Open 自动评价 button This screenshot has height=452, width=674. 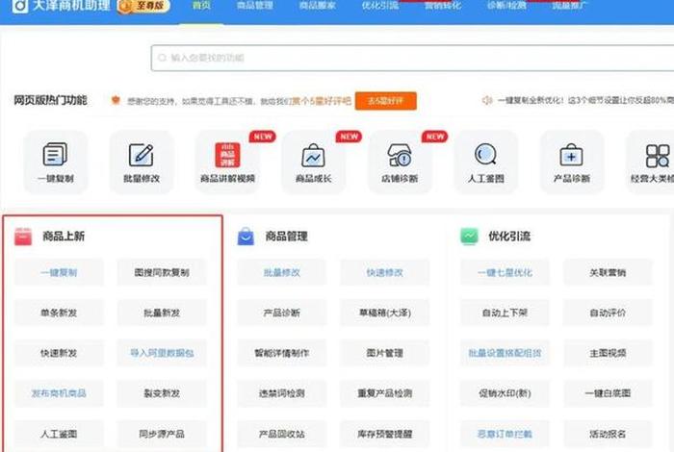[x=608, y=313]
